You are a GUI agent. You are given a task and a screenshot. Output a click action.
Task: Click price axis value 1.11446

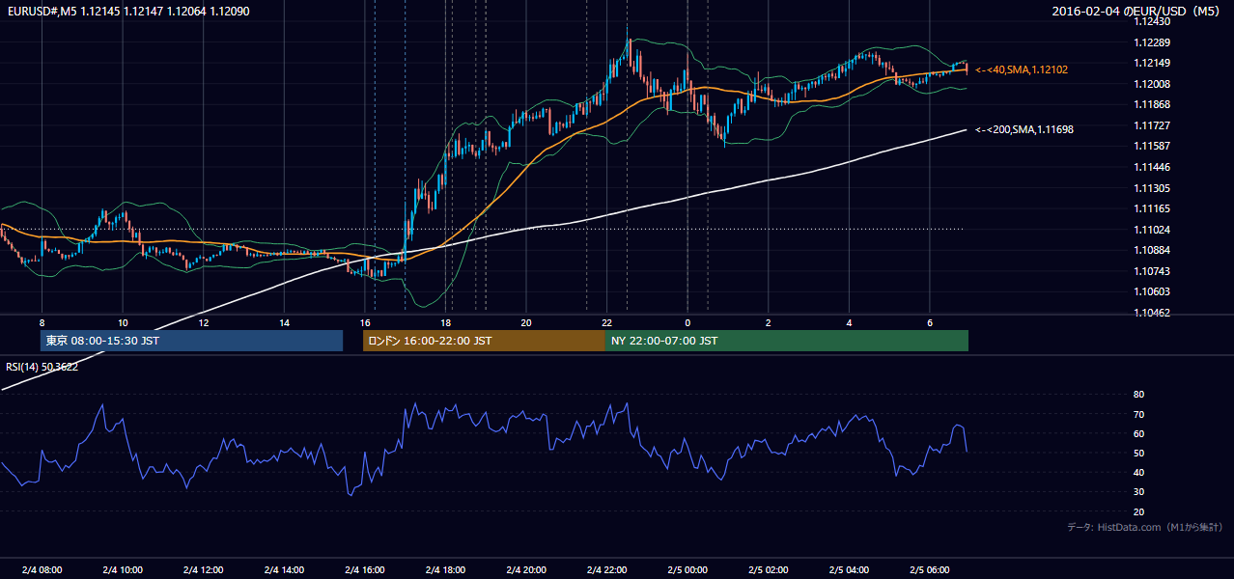(x=1152, y=167)
